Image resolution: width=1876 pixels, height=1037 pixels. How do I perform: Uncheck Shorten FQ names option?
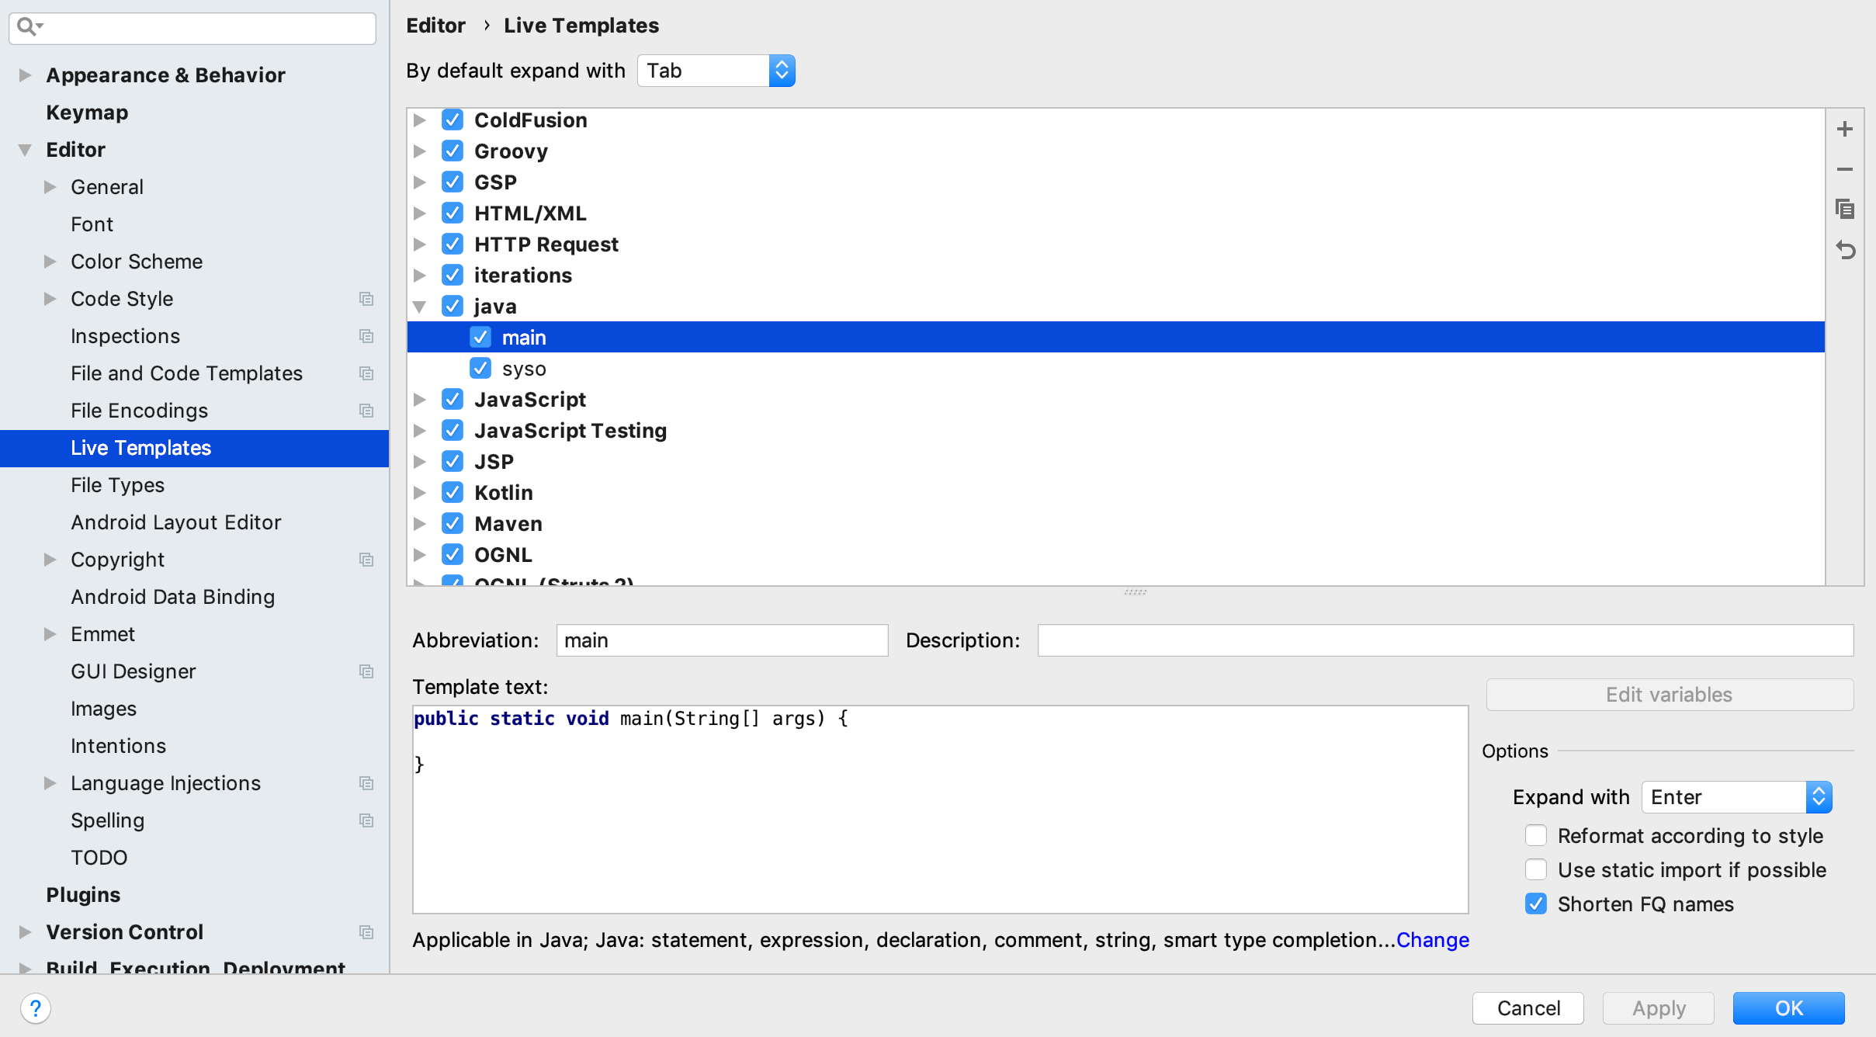[1536, 903]
